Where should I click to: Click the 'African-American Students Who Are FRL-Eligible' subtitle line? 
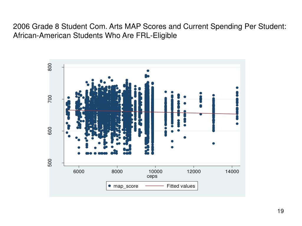[x=95, y=36]
